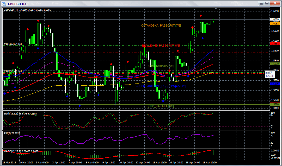Image resolution: width=282 pixels, height=166 pixels.
Task: Click the RSI scale level 30
Action: point(272,143)
